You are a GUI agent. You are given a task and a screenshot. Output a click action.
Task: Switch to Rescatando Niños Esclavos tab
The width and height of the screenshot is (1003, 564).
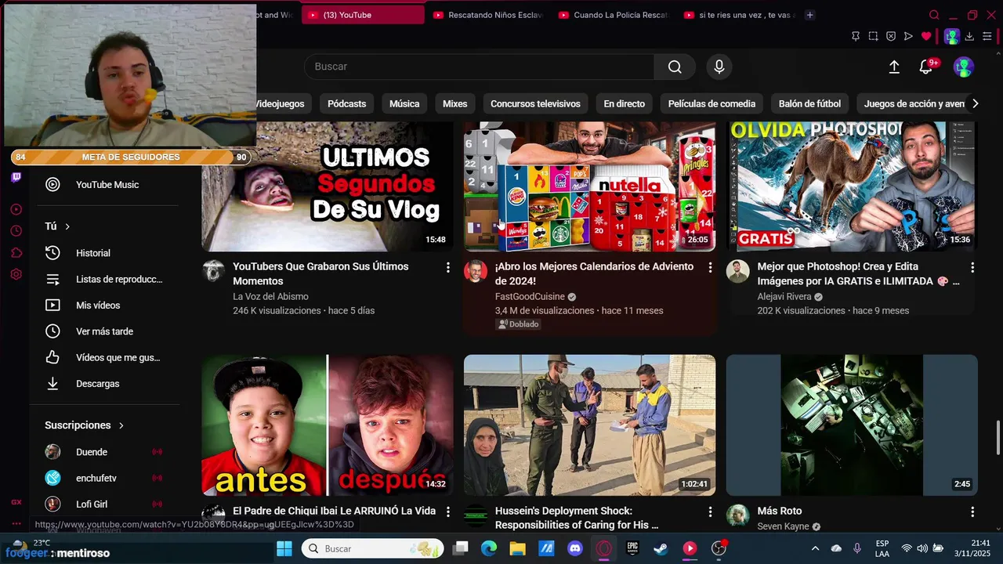click(487, 15)
